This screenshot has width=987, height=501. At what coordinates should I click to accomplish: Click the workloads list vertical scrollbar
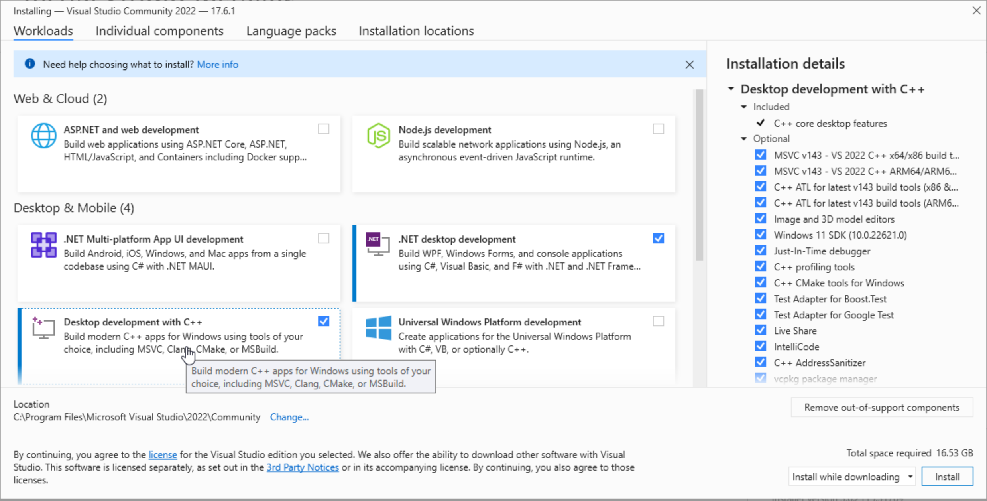699,176
